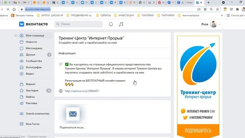
Task: Close the active browser tab
Action: tap(201, 3)
